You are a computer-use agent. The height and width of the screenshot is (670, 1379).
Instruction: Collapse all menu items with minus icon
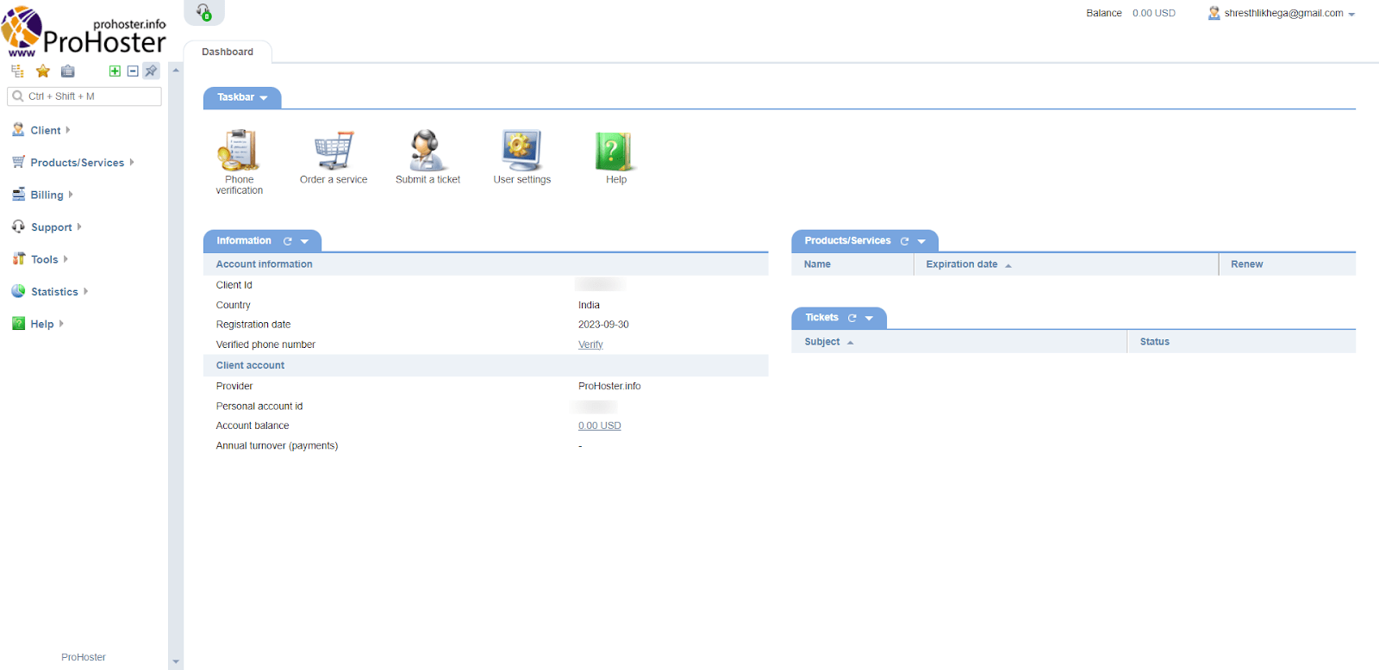133,71
